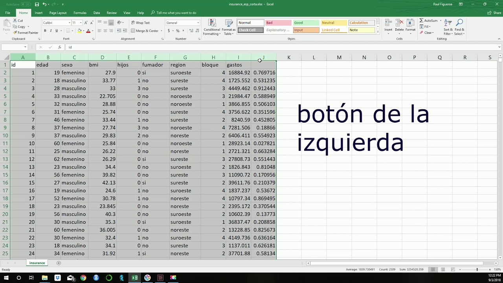Apply the Calculation cell style
Viewport: 503px width, 283px height.
pyautogui.click(x=362, y=23)
